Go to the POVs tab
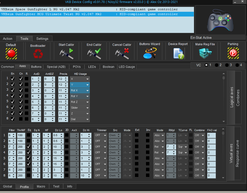 coord(77,67)
